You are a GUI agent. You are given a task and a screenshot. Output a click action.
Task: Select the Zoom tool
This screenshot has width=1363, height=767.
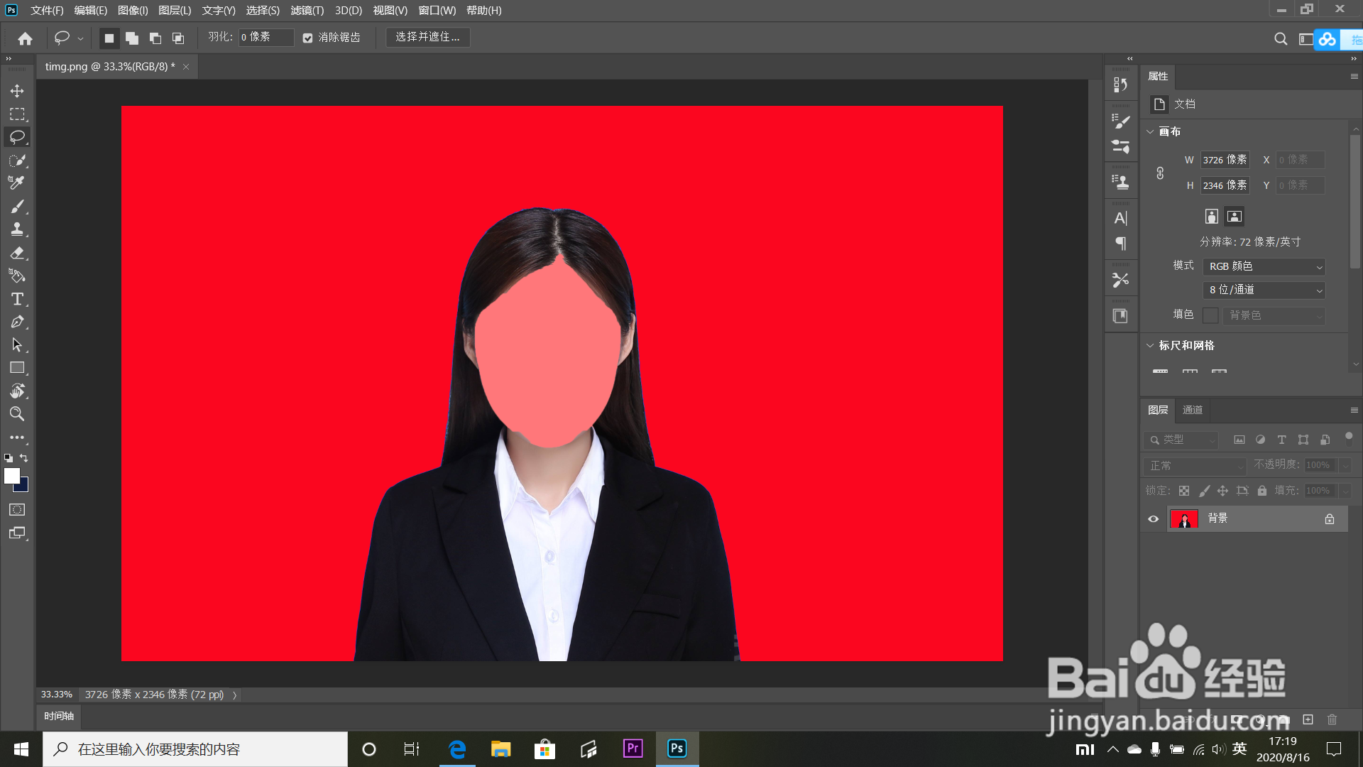tap(17, 414)
